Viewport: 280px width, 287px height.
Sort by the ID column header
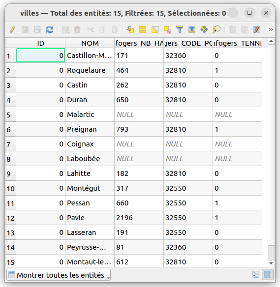coord(40,43)
